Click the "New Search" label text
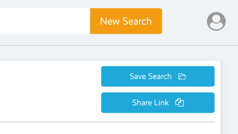Screen dimensions: 238x134 [126, 21]
